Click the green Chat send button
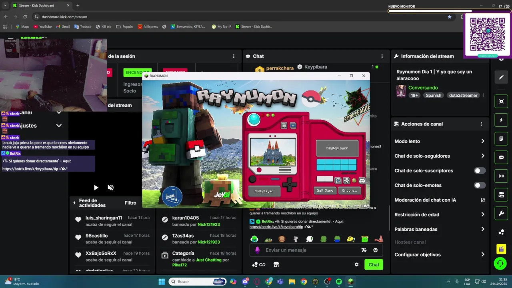Screen dimensions: 512x288 pyautogui.click(x=374, y=264)
